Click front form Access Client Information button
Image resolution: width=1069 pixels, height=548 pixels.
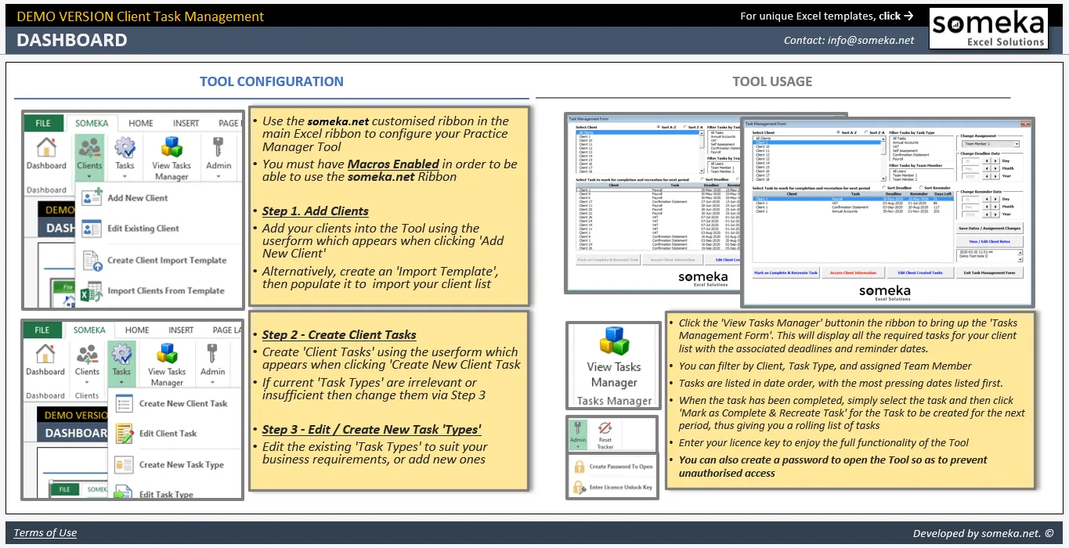point(854,273)
